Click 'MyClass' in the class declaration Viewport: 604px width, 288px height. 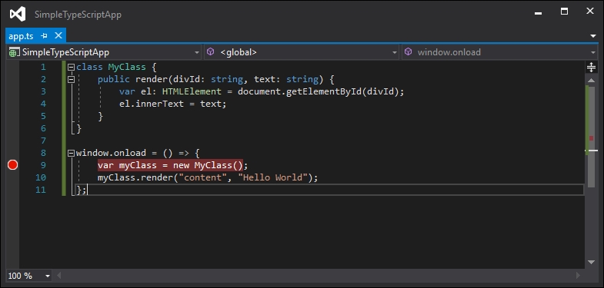pyautogui.click(x=127, y=68)
